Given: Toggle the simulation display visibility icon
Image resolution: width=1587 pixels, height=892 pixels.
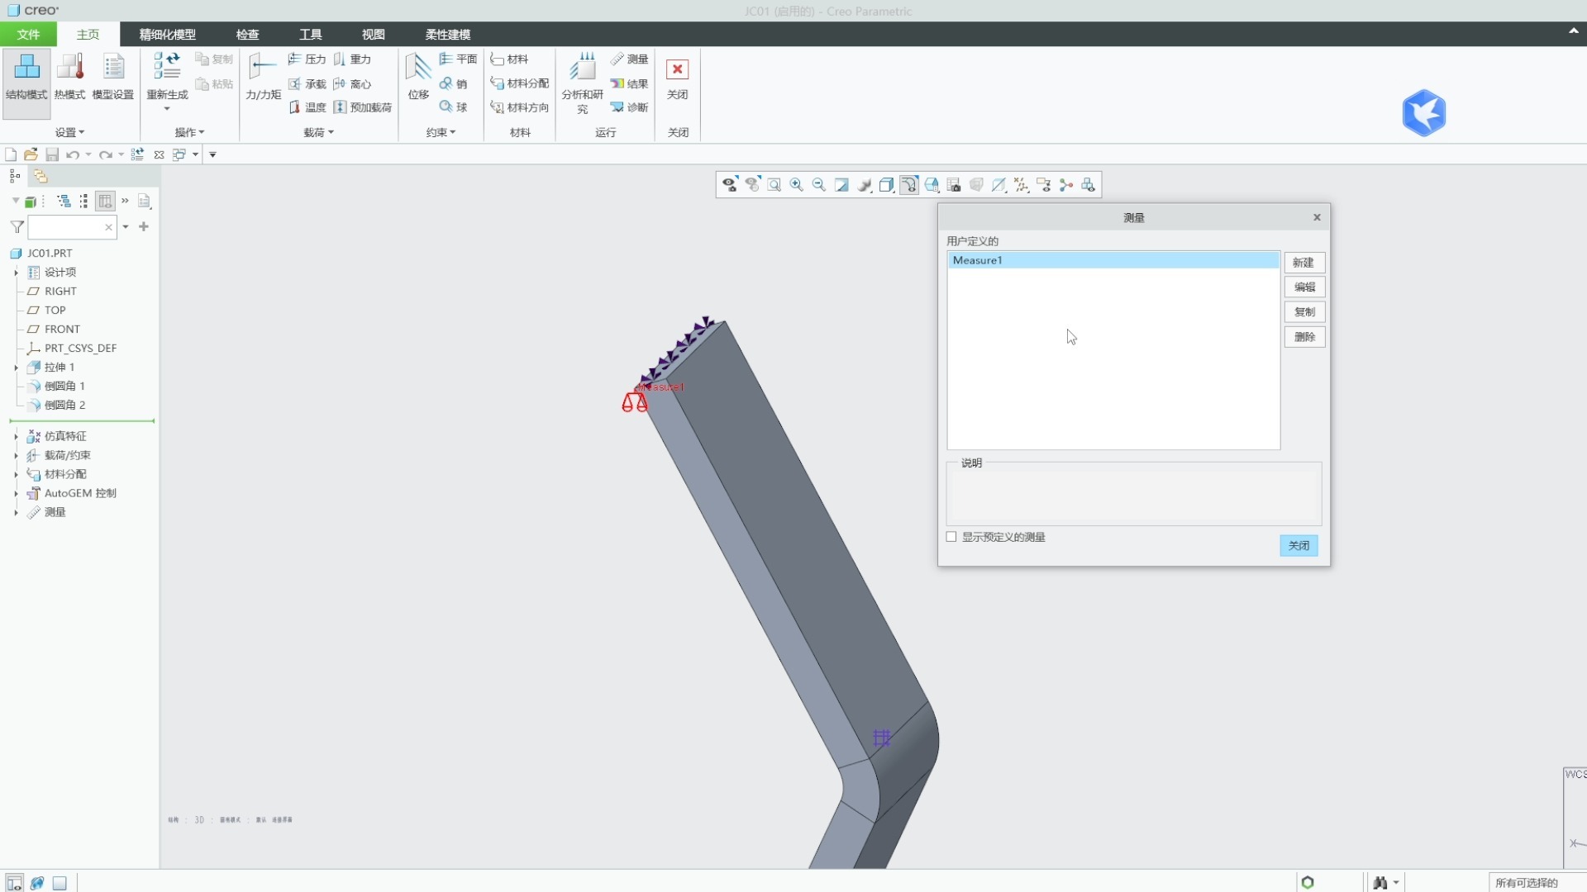Looking at the screenshot, I should pos(1089,185).
